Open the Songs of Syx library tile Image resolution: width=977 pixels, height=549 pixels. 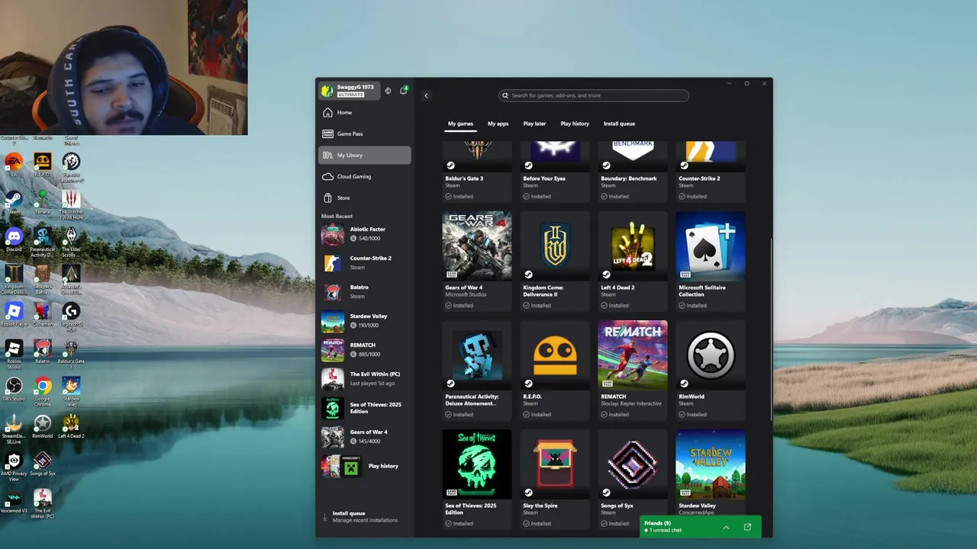633,479
